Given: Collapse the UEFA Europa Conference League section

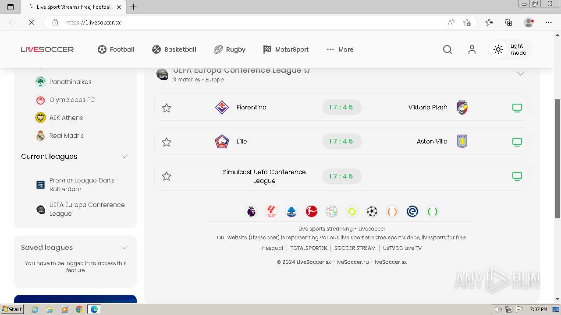Looking at the screenshot, I should pos(521,73).
